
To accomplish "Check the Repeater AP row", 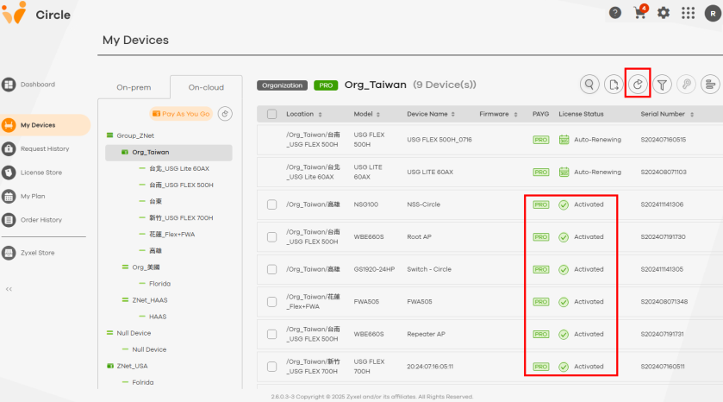I will click(x=272, y=334).
